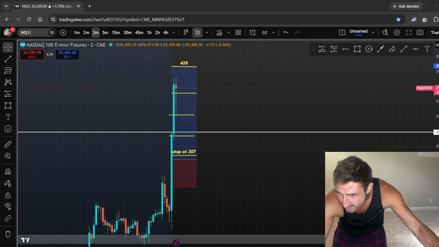The image size is (439, 247).
Task: Enter fullscreen chart mode
Action: tap(408, 33)
